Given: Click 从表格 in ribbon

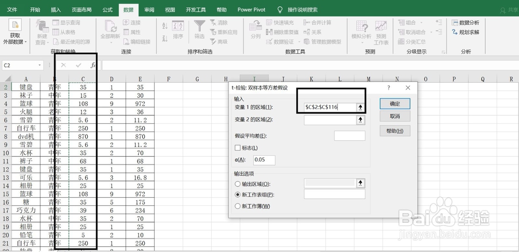Looking at the screenshot, I should point(64,32).
